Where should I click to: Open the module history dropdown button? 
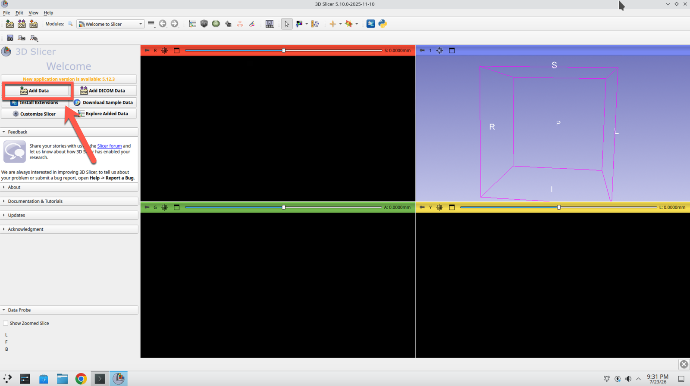tap(151, 24)
